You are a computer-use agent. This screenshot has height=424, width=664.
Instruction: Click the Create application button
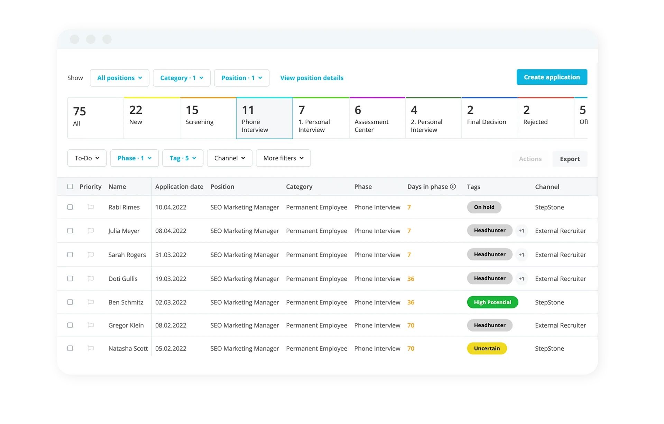click(552, 77)
